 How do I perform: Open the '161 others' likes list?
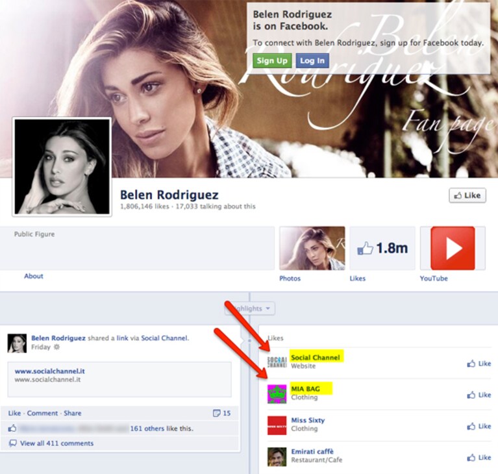[147, 429]
